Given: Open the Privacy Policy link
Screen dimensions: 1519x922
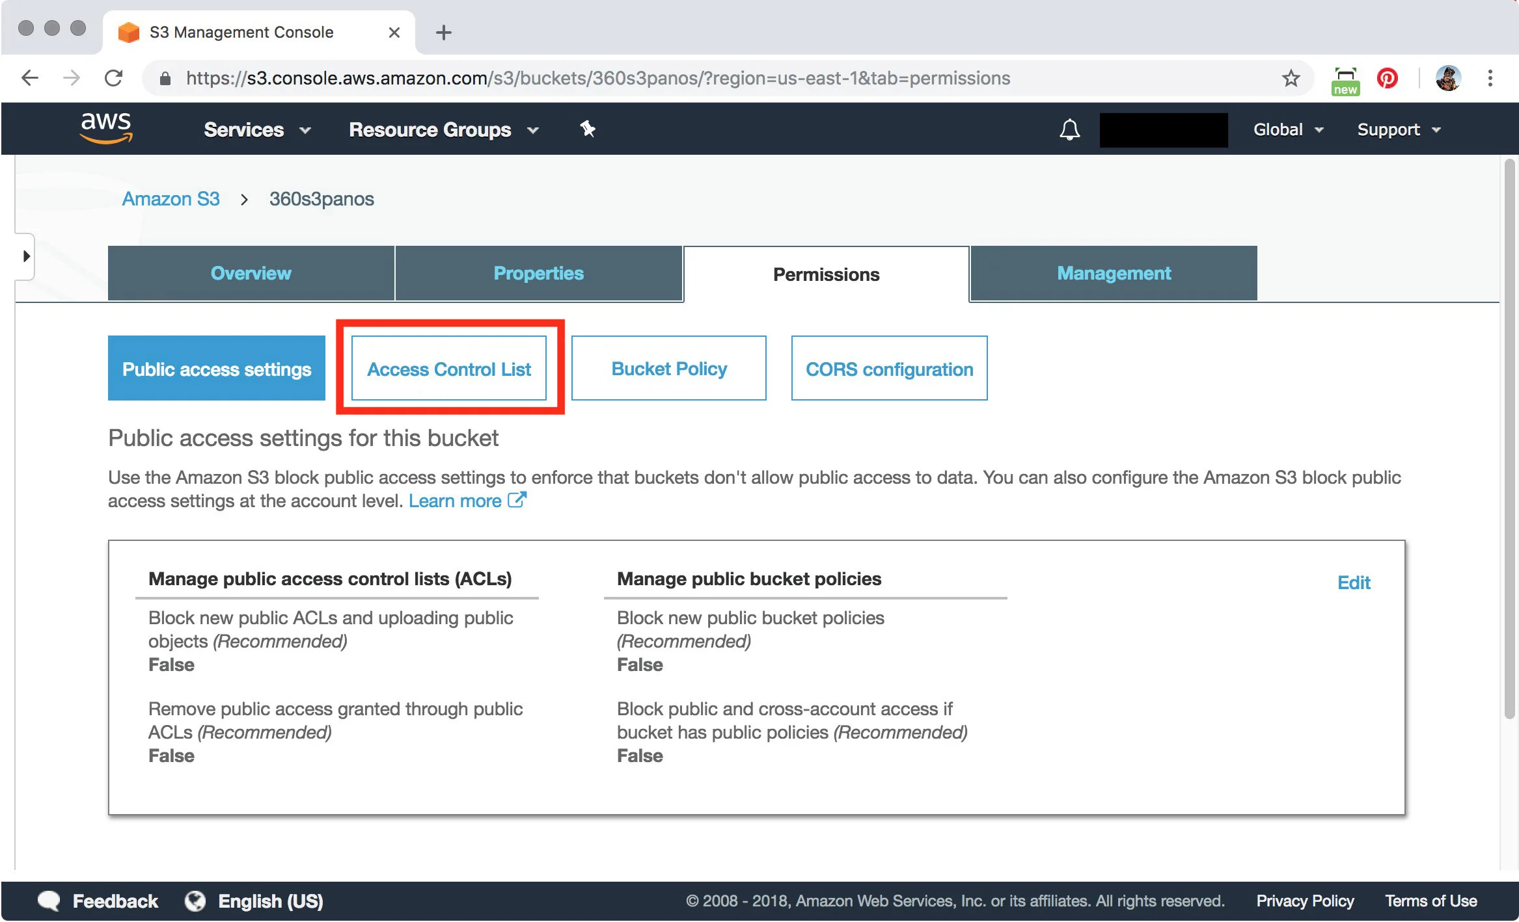Looking at the screenshot, I should pyautogui.click(x=1305, y=901).
